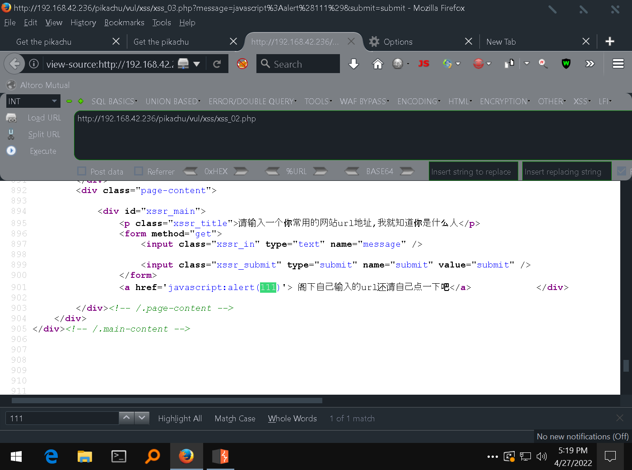Open the Bookmarks menu
The width and height of the screenshot is (632, 470).
pos(124,23)
